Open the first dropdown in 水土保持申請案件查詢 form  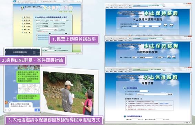tap(135, 26)
